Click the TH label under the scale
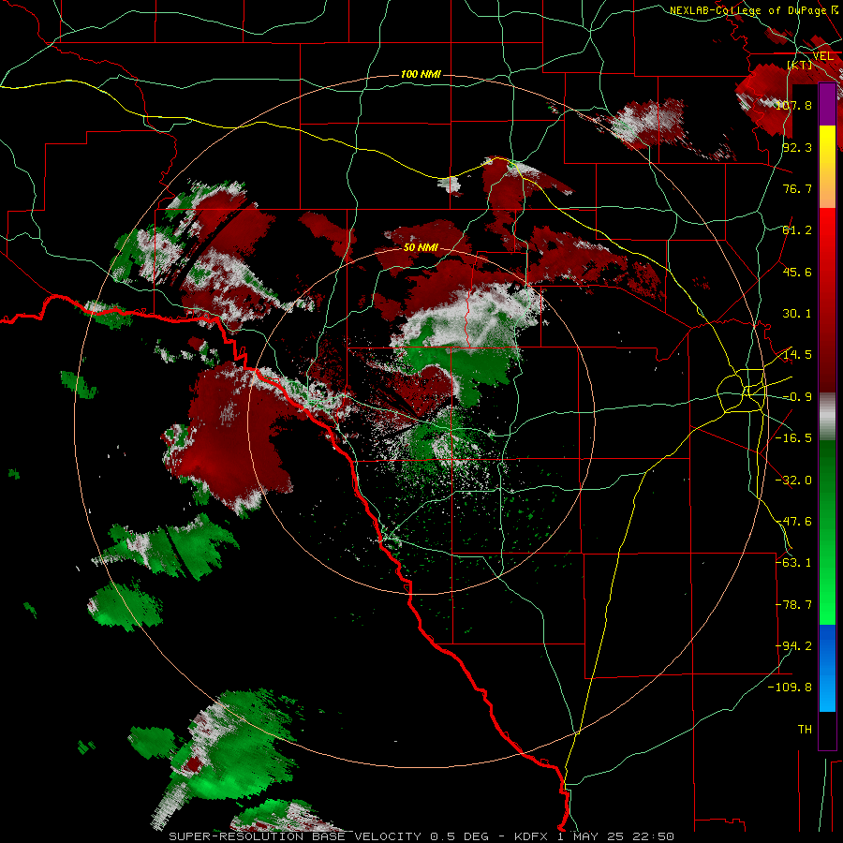 pos(805,729)
